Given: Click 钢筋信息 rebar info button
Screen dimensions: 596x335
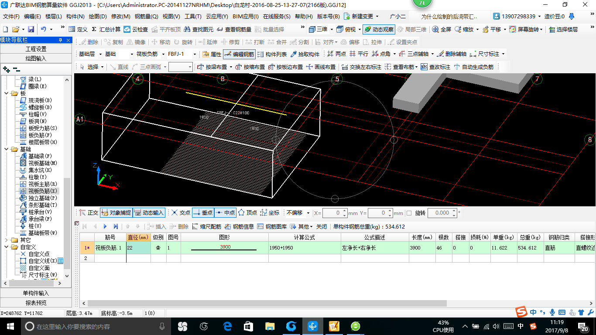Looking at the screenshot, I should click(x=239, y=226).
